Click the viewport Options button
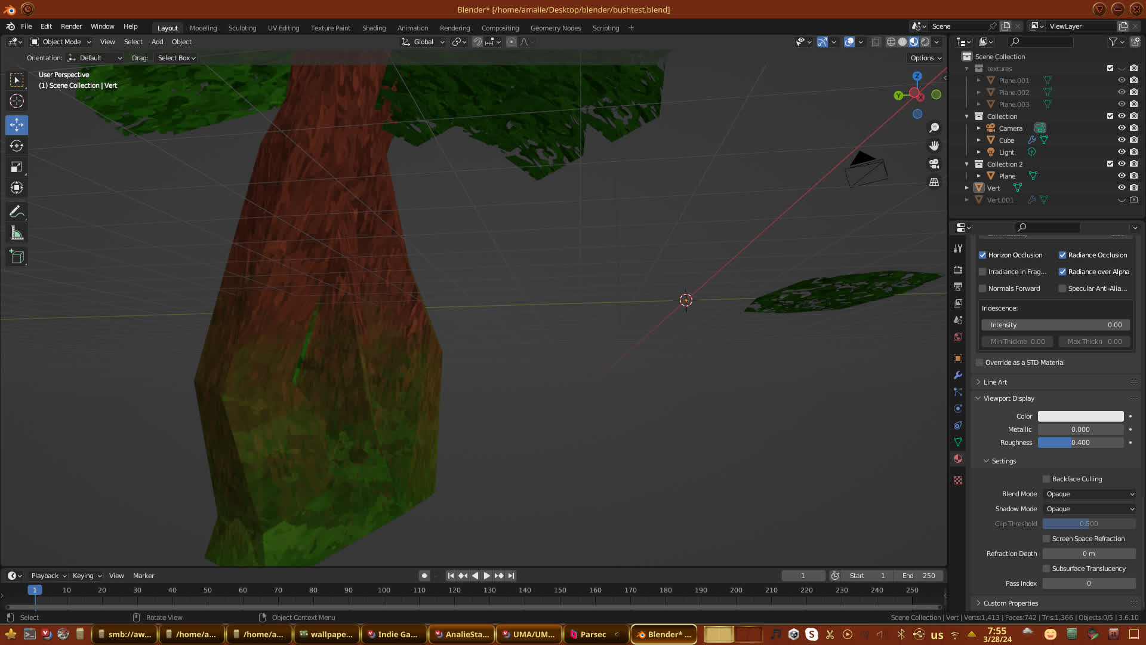The image size is (1146, 645). [926, 58]
